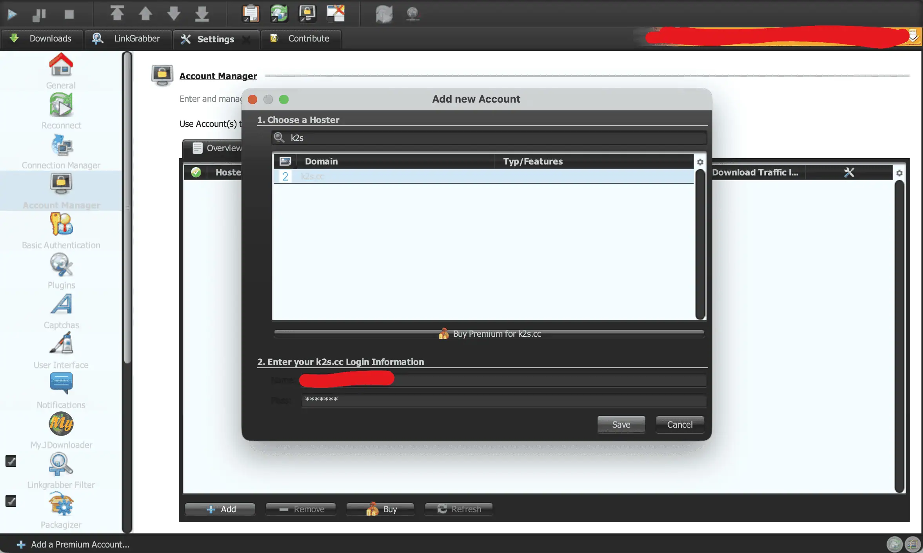The height and width of the screenshot is (553, 923).
Task: Toggle premium accounts icon in toolbar
Action: (307, 14)
